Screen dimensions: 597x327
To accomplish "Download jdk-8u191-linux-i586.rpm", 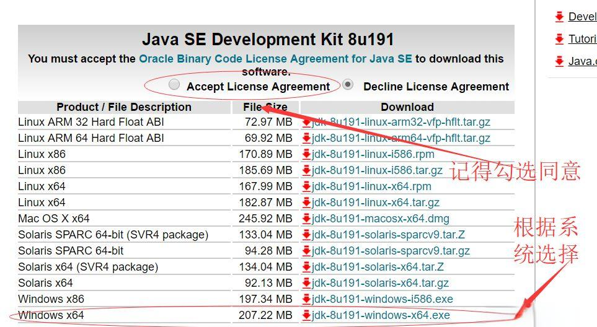I will (373, 154).
